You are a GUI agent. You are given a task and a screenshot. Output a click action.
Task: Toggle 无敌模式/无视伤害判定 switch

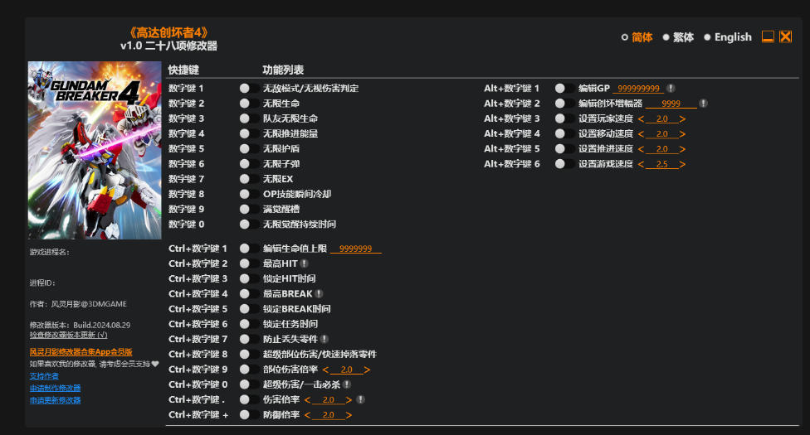249,88
